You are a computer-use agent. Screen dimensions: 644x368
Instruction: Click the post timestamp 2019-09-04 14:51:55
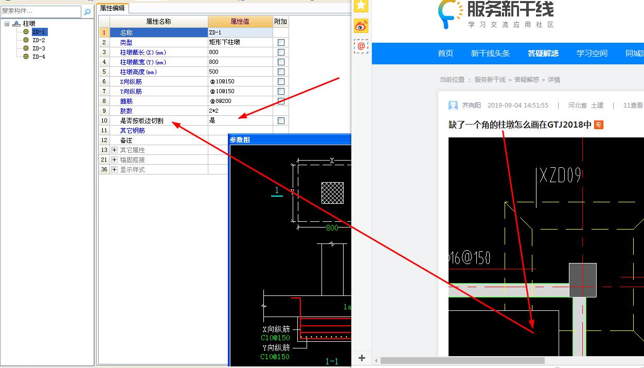click(517, 106)
